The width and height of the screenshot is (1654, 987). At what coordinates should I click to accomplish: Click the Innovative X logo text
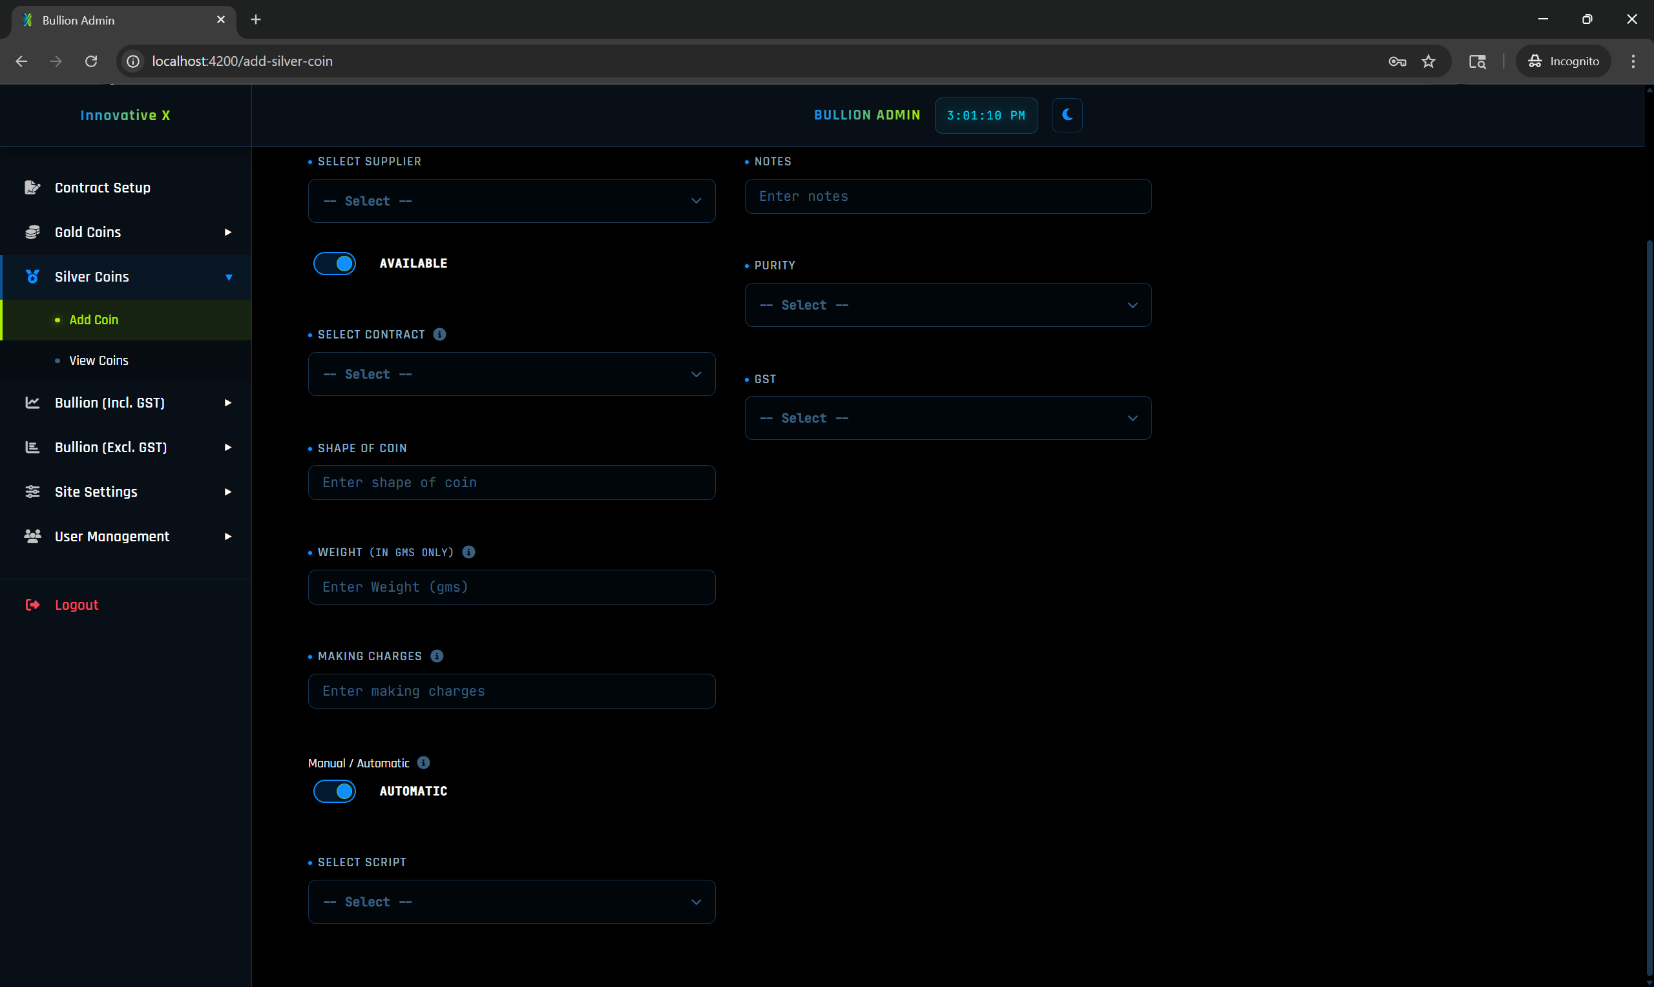pyautogui.click(x=125, y=115)
